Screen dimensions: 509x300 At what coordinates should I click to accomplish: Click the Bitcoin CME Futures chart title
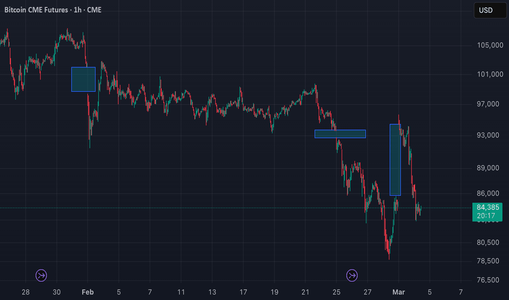(53, 10)
